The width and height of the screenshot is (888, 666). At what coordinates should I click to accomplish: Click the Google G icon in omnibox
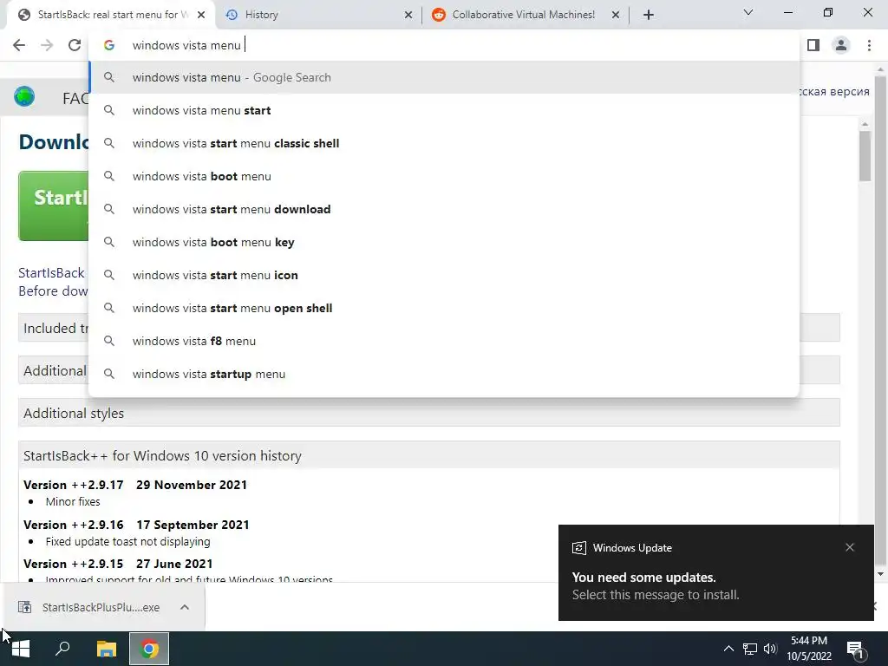[109, 45]
